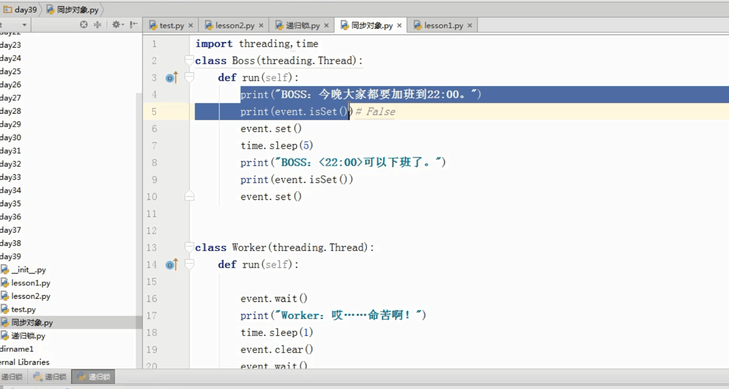This screenshot has width=729, height=389.
Task: Click the '# False' comment on line 5
Action: pos(375,112)
